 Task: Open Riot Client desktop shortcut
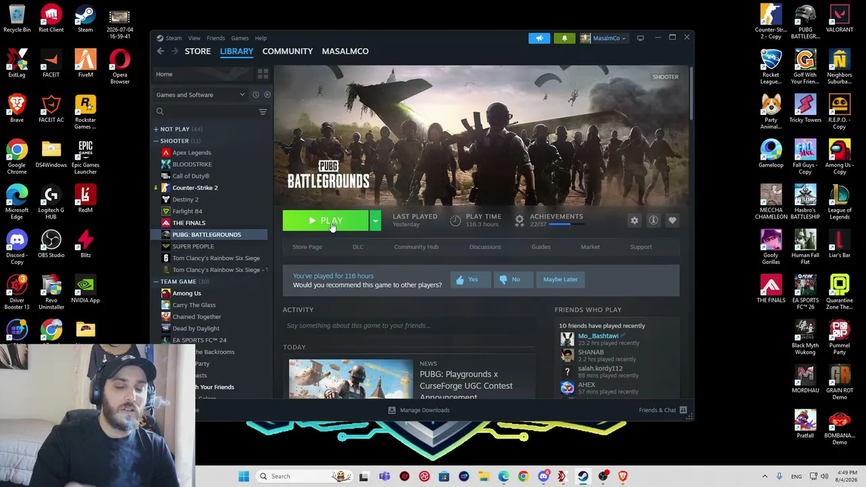[51, 20]
